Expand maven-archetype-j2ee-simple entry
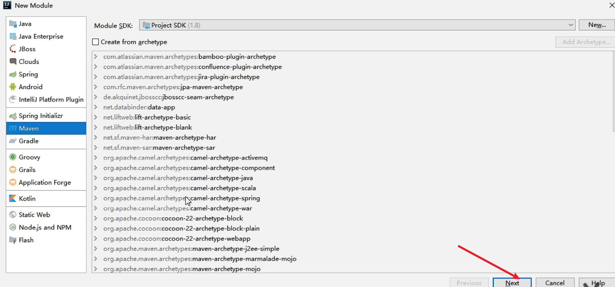Viewport: 615px width, 287px height. (96, 249)
